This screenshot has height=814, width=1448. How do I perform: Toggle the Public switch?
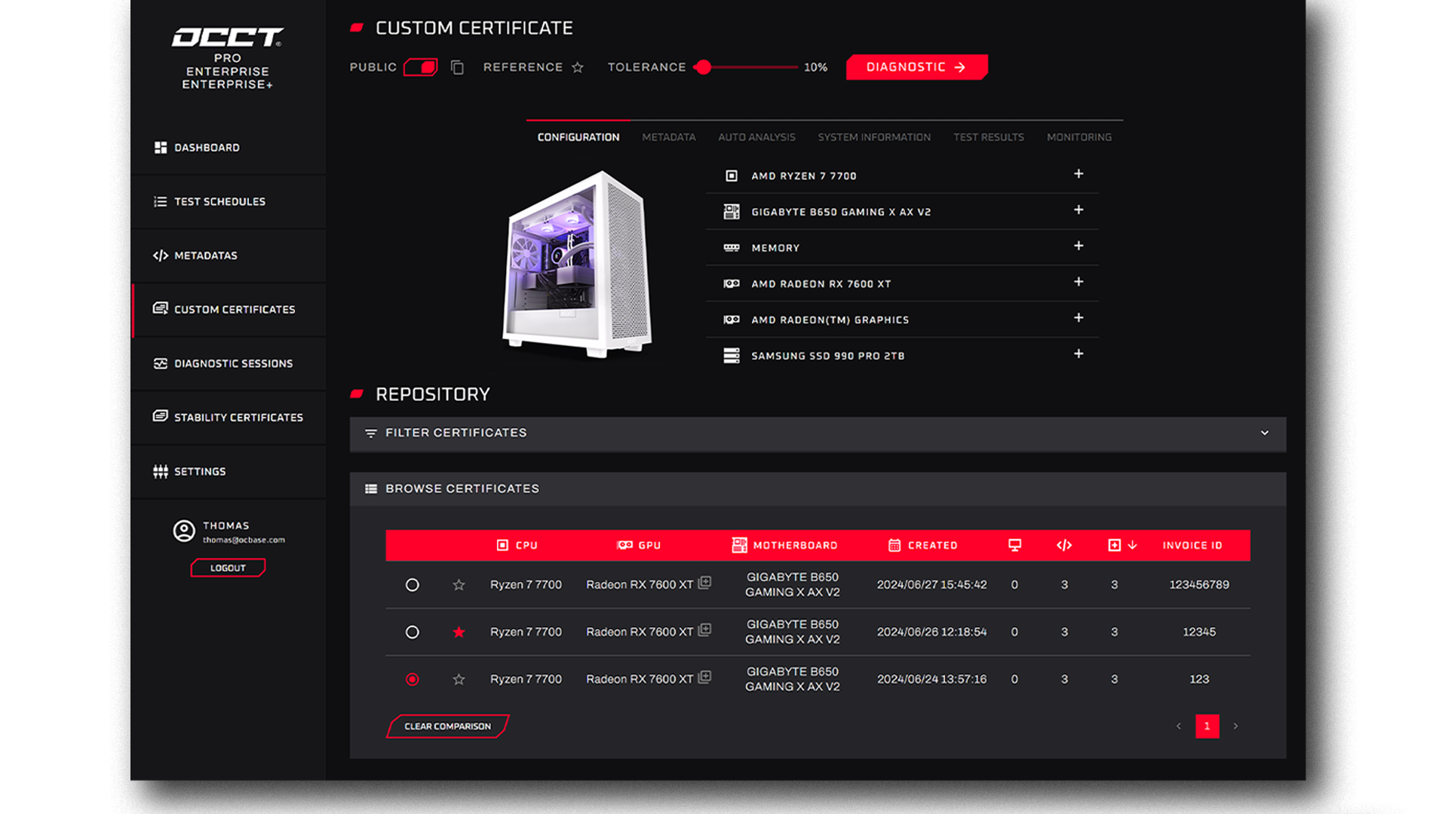pyautogui.click(x=420, y=67)
